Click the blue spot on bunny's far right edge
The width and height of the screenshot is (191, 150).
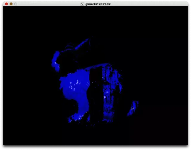coord(121,88)
